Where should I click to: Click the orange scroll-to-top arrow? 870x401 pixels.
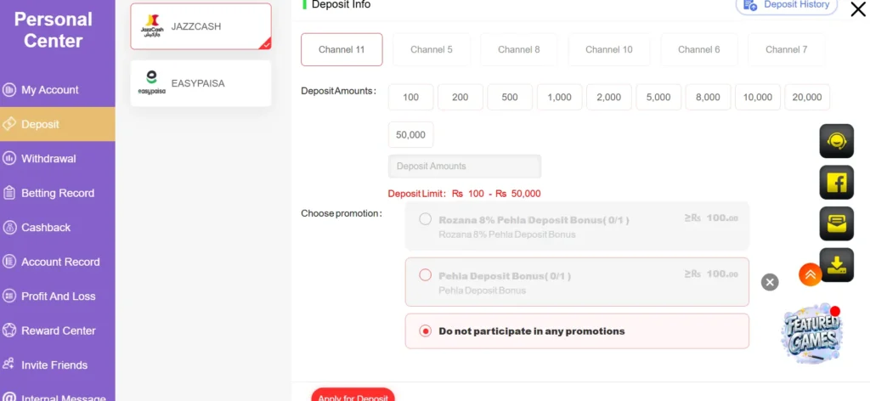810,274
